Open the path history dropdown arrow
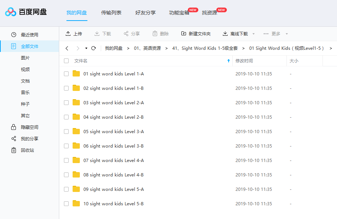This screenshot has width=337, height=219. (86, 48)
